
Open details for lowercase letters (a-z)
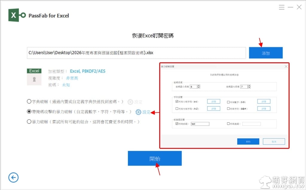214,101
